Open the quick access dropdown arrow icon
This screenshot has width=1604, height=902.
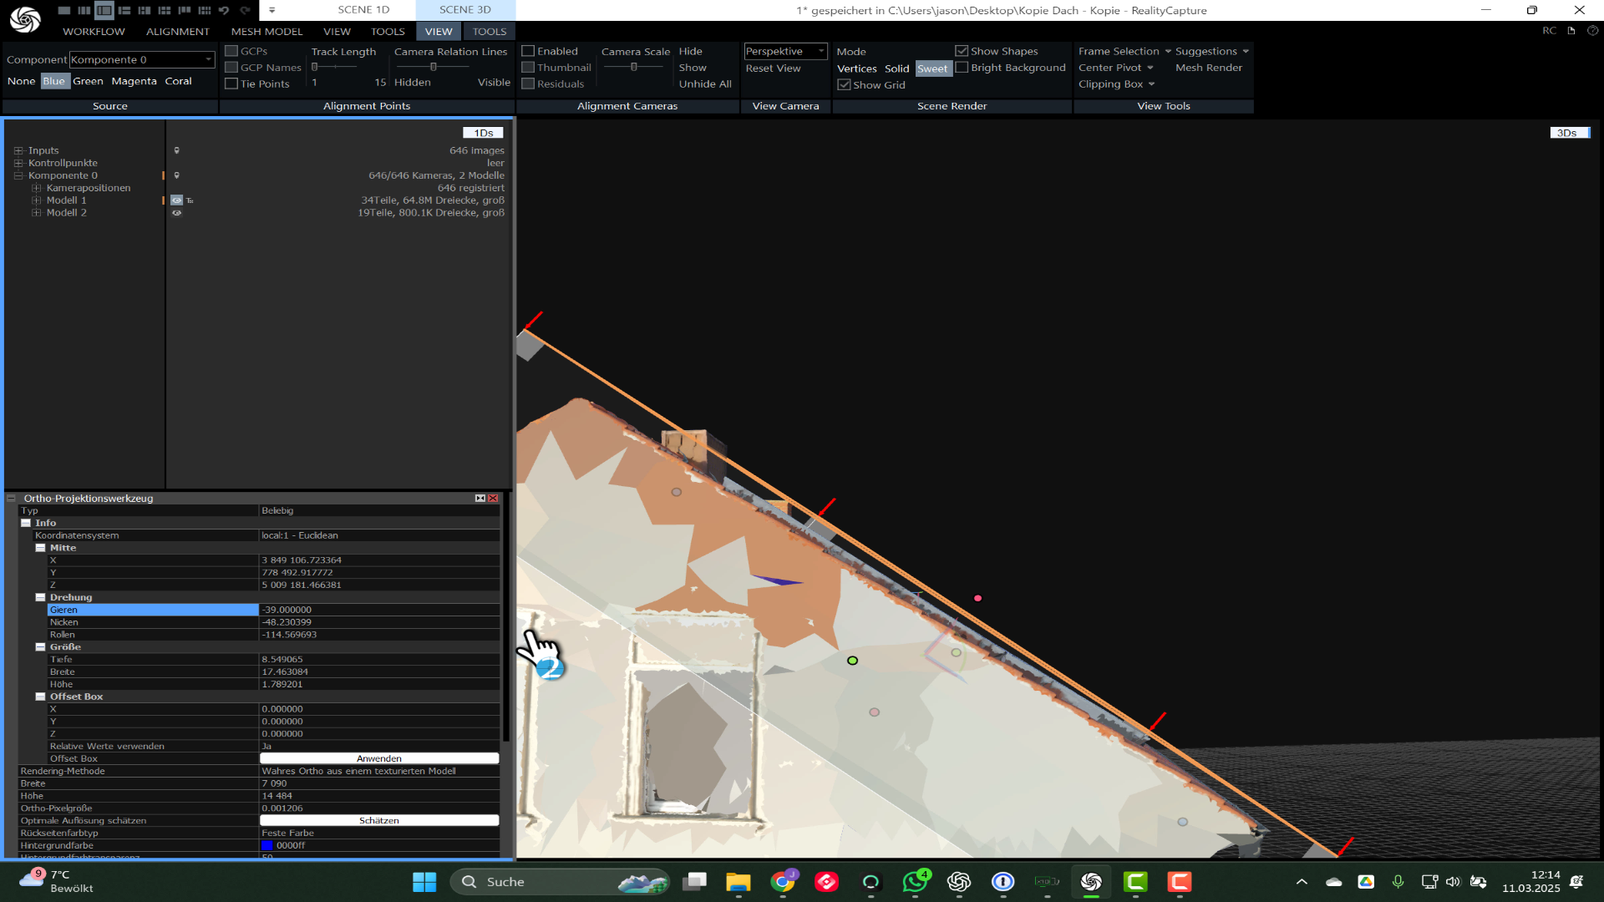click(x=272, y=10)
